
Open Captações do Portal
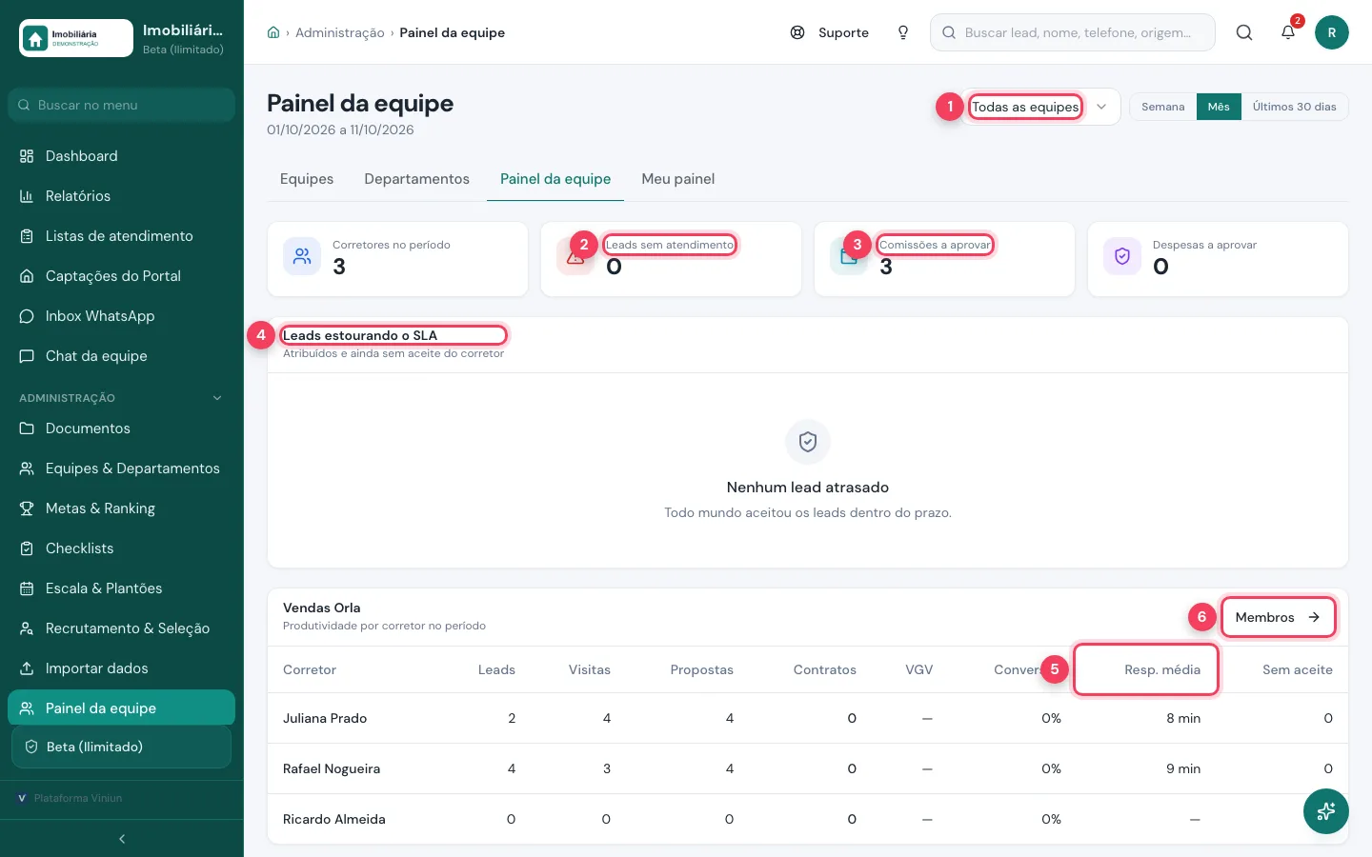tap(121, 276)
